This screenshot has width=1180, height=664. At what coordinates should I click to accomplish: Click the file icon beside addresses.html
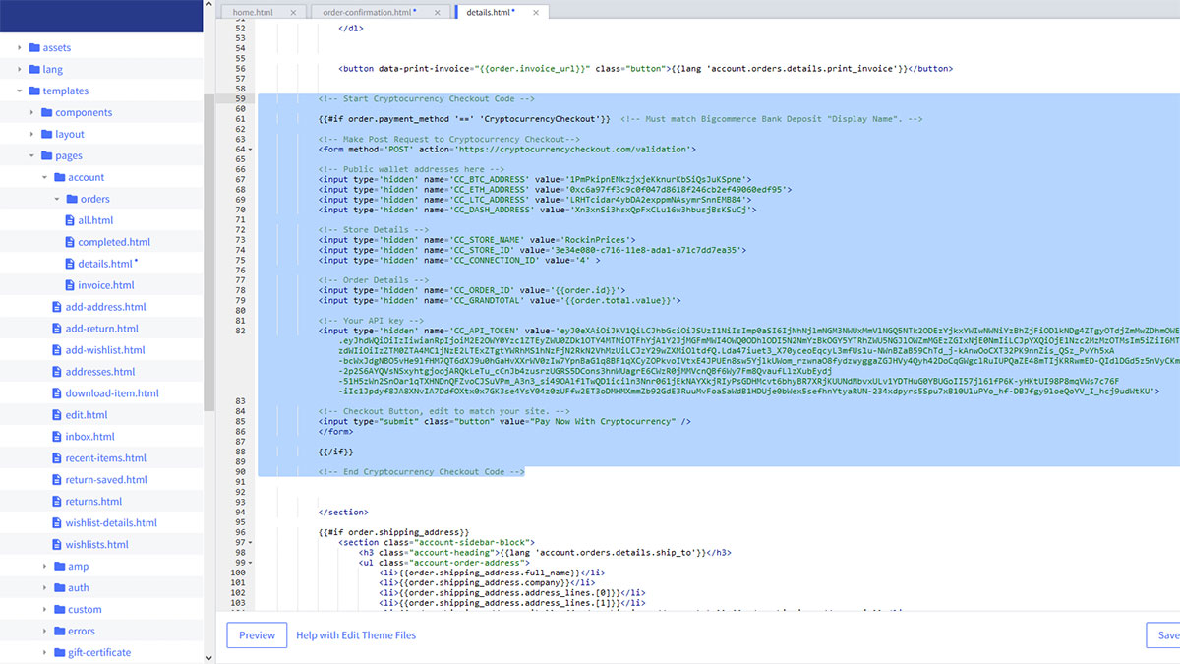57,372
